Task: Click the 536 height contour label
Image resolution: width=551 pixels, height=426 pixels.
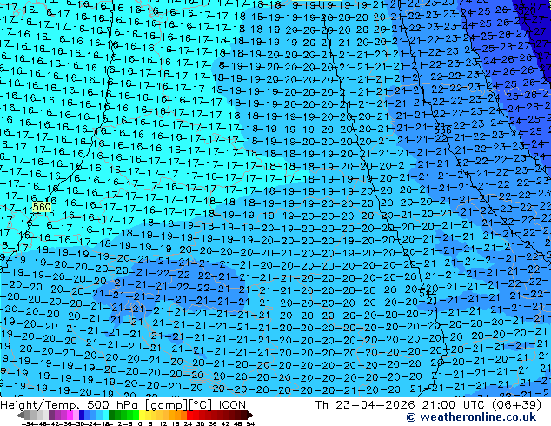Action: pos(442,130)
